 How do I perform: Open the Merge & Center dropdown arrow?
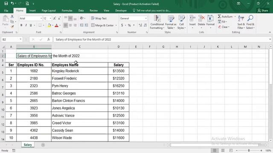click(x=116, y=25)
